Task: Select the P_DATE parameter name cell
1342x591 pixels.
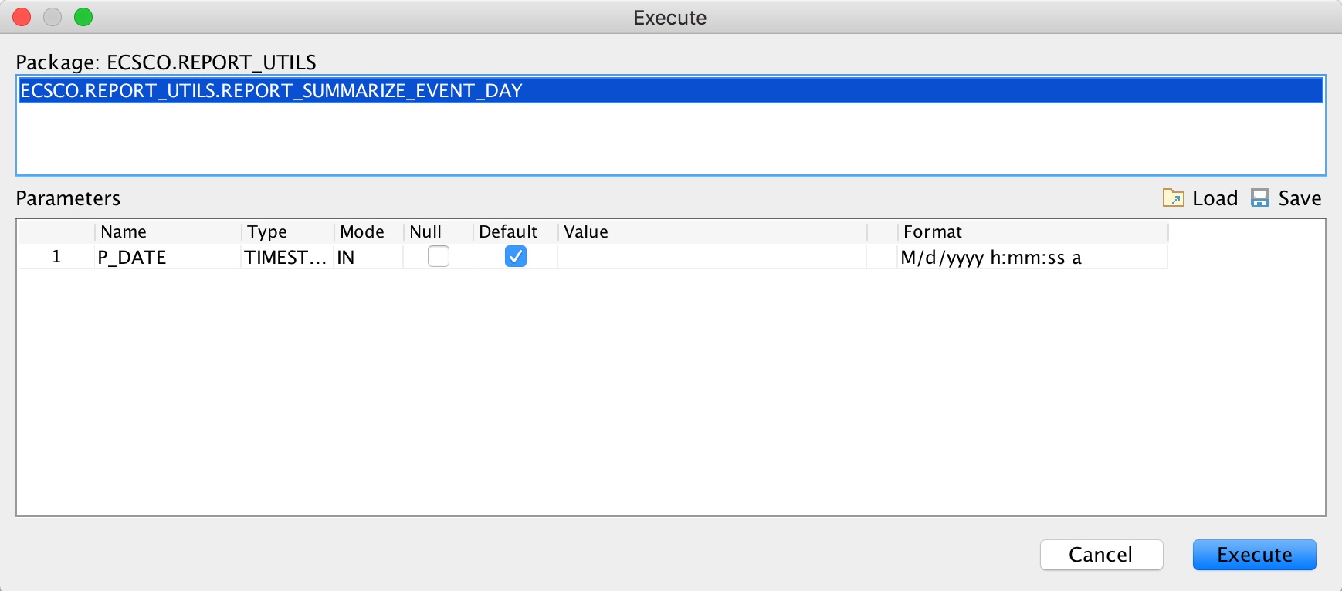Action: pyautogui.click(x=132, y=257)
